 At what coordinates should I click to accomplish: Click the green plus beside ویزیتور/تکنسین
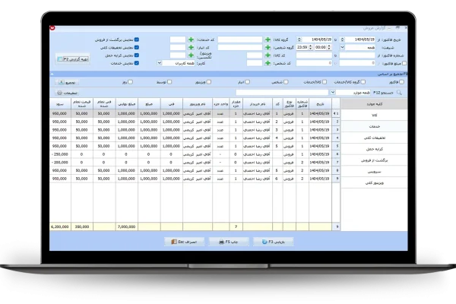click(190, 55)
